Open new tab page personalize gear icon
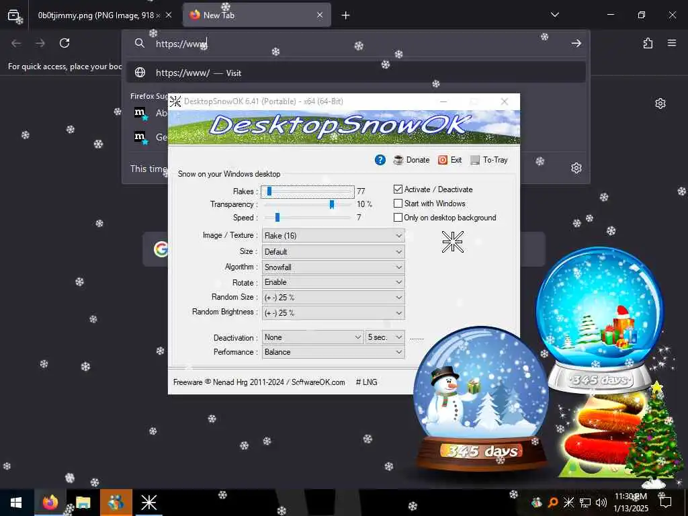This screenshot has width=688, height=516. tap(660, 103)
